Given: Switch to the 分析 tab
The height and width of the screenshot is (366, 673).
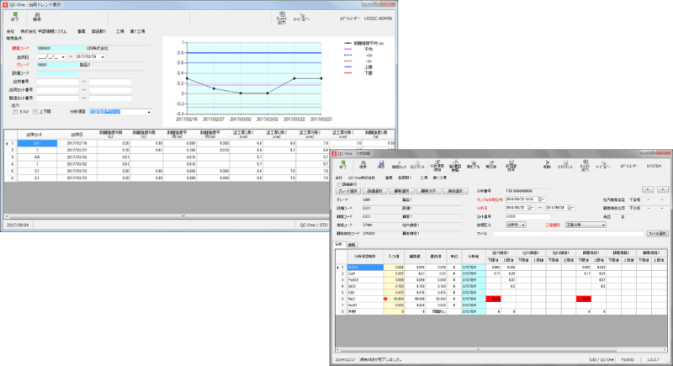Looking at the screenshot, I should 339,244.
